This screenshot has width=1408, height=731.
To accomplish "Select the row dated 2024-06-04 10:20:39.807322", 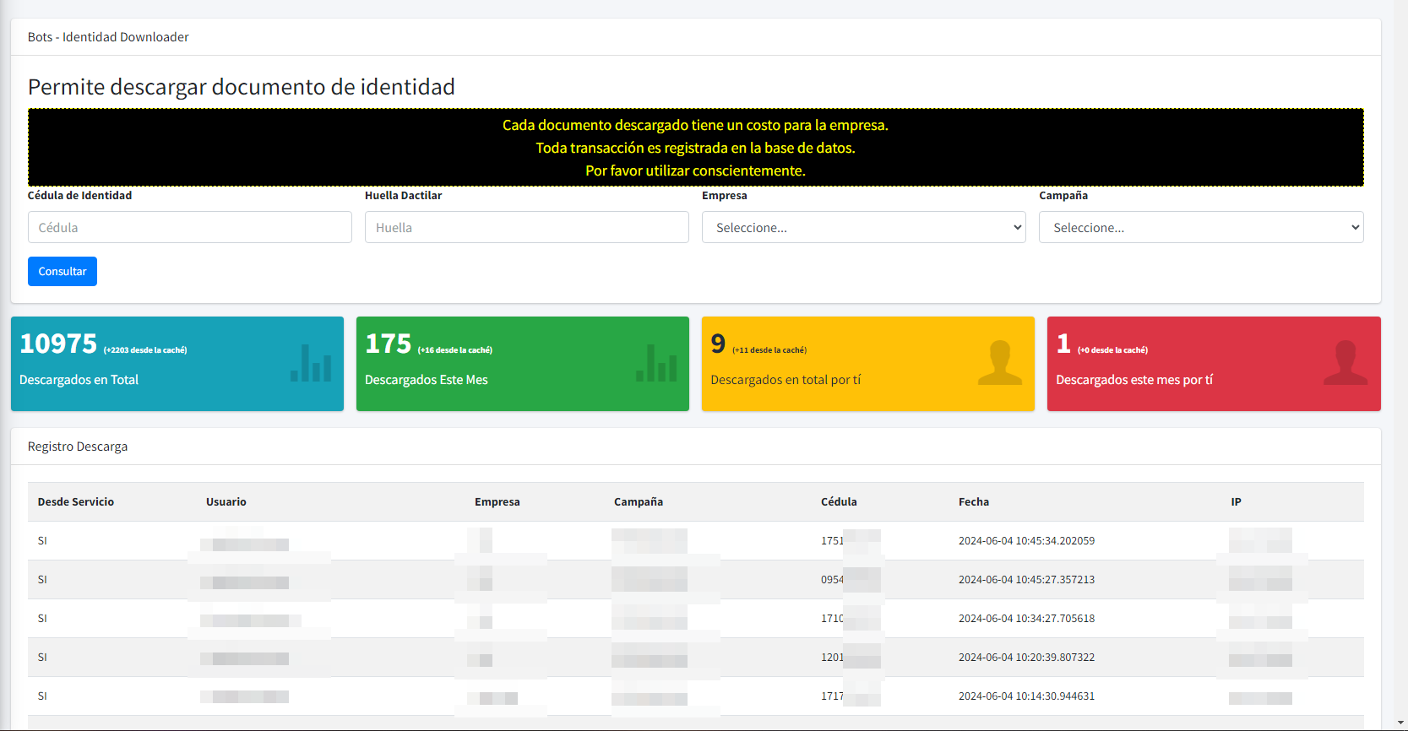I will point(1025,658).
